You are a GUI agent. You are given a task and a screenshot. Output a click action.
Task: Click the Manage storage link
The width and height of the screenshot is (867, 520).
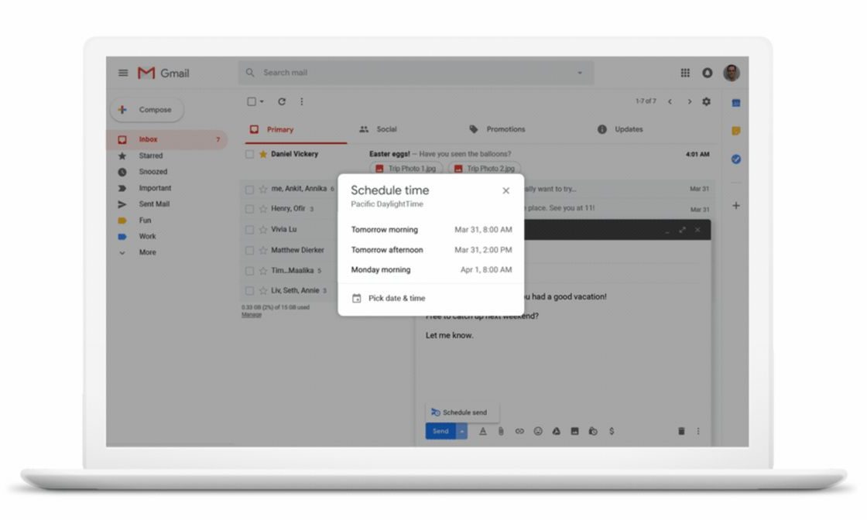coord(251,313)
